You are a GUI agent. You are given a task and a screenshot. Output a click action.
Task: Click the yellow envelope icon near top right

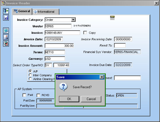112,18
